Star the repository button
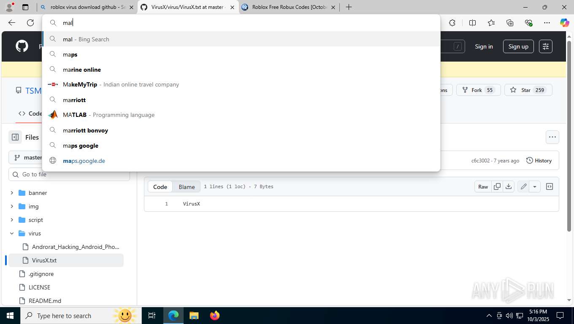This screenshot has height=324, width=574. pos(528,90)
